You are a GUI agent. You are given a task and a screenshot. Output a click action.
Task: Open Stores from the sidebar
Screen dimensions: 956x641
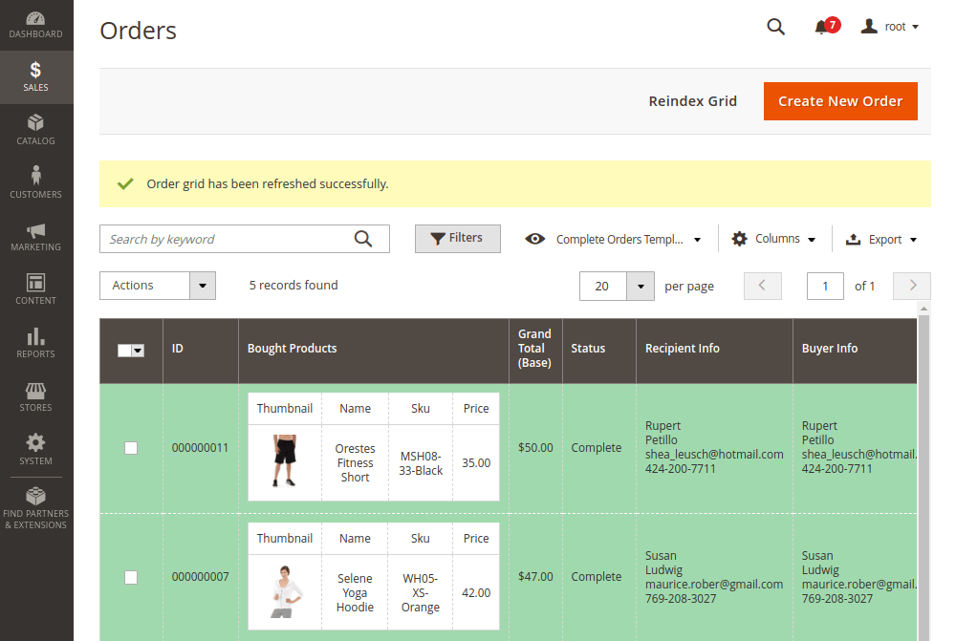tap(35, 396)
